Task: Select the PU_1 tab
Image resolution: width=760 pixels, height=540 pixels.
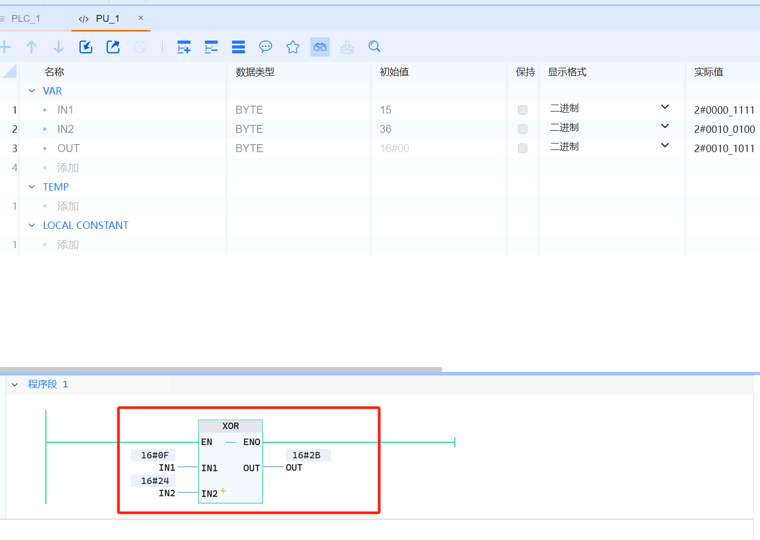Action: click(107, 19)
